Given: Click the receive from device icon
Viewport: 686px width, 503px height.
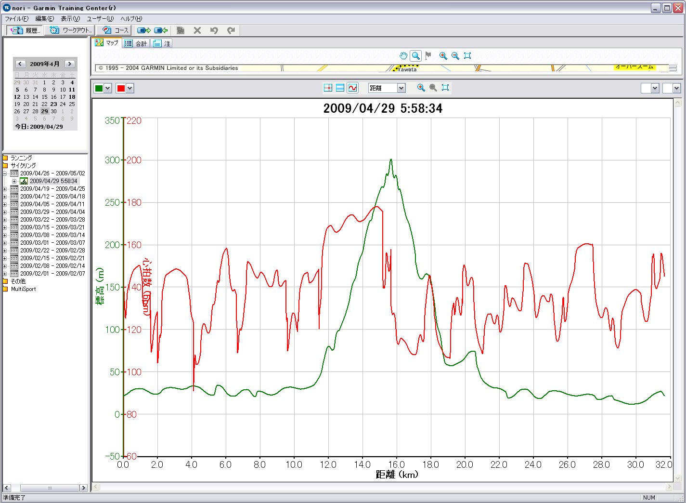Looking at the screenshot, I should click(161, 30).
